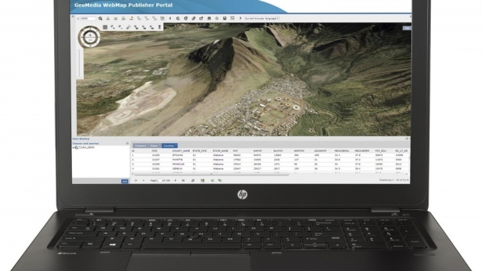The height and width of the screenshot is (271, 482).
Task: Close the Counties tab
Action: coord(176,145)
